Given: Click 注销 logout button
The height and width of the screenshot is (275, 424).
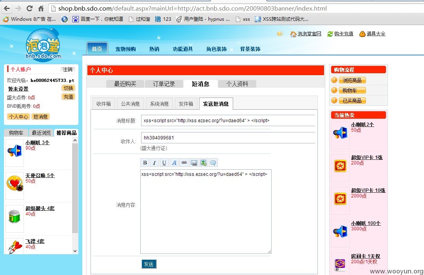Looking at the screenshot, I should 67,69.
